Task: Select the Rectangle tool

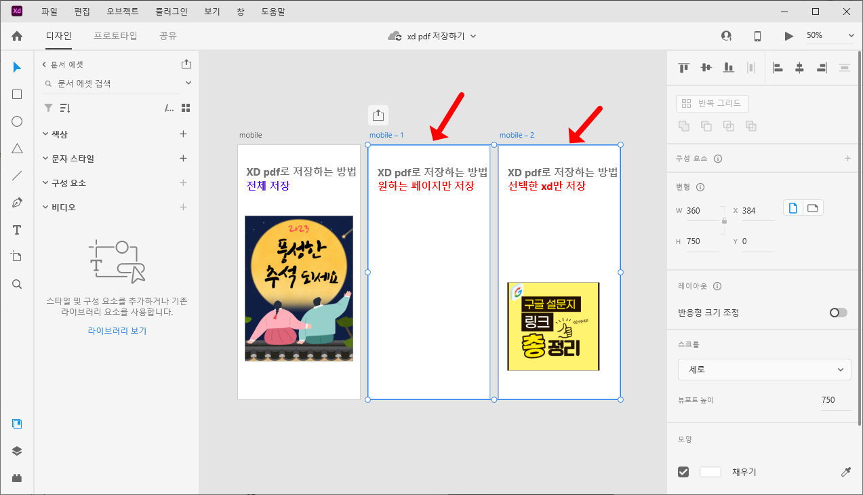Action: pos(16,94)
